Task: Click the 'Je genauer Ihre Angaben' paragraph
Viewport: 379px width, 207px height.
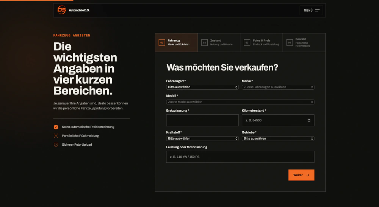Action: tap(91, 106)
